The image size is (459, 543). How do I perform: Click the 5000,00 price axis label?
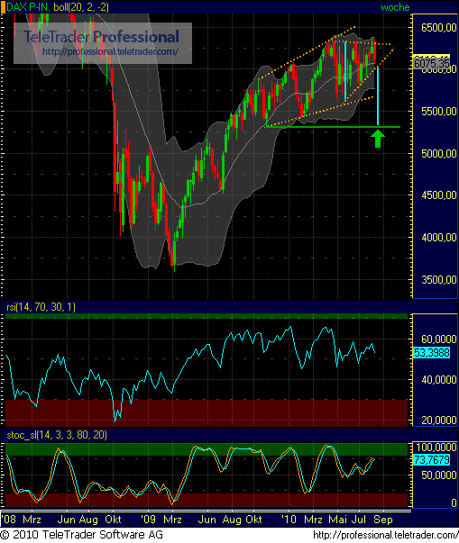coord(439,153)
